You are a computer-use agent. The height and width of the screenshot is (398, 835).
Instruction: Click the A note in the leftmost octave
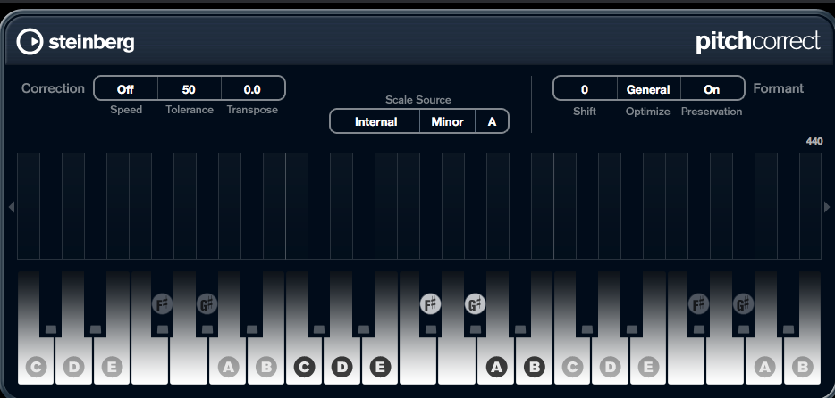pos(229,367)
